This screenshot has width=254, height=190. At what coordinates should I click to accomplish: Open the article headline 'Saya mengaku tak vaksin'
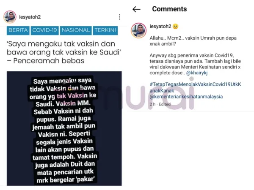coord(64,52)
